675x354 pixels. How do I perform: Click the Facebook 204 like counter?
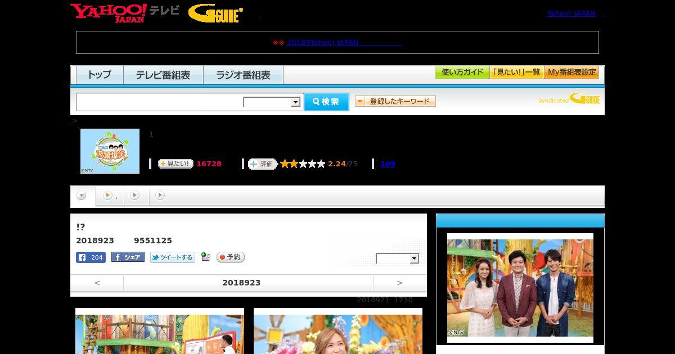(91, 257)
